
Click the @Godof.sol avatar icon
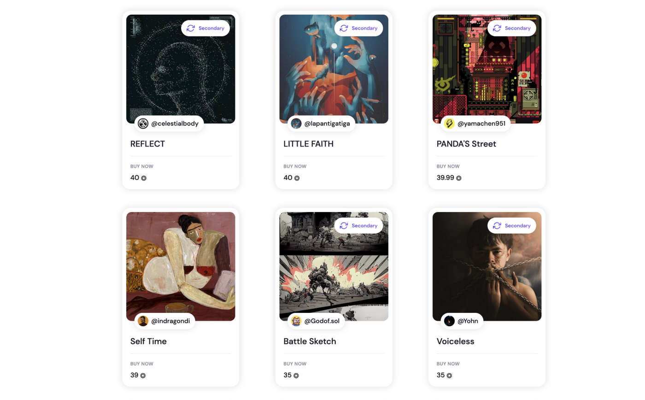point(296,321)
